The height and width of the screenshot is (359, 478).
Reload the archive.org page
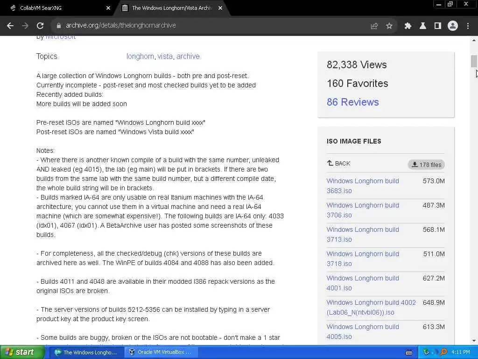coord(40,26)
